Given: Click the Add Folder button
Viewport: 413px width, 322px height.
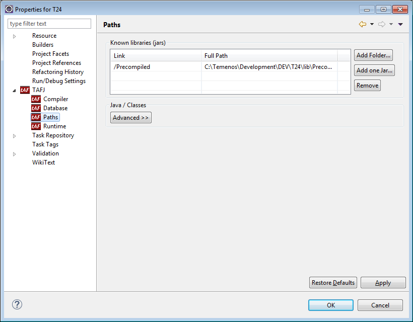Looking at the screenshot, I should (x=373, y=55).
